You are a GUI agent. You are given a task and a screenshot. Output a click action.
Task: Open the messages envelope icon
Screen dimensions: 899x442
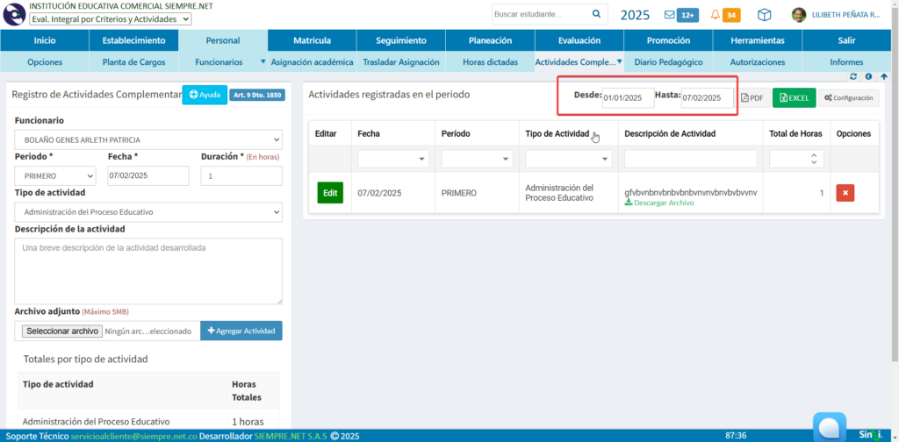point(670,15)
